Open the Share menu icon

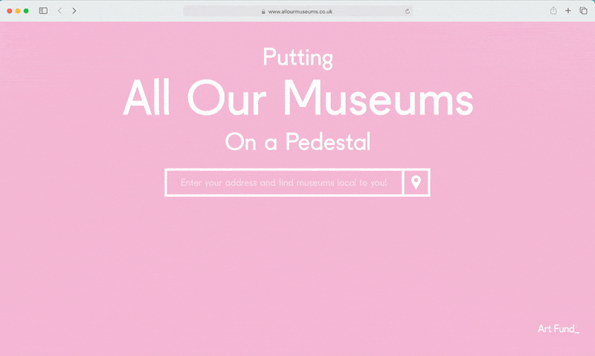pyautogui.click(x=553, y=10)
